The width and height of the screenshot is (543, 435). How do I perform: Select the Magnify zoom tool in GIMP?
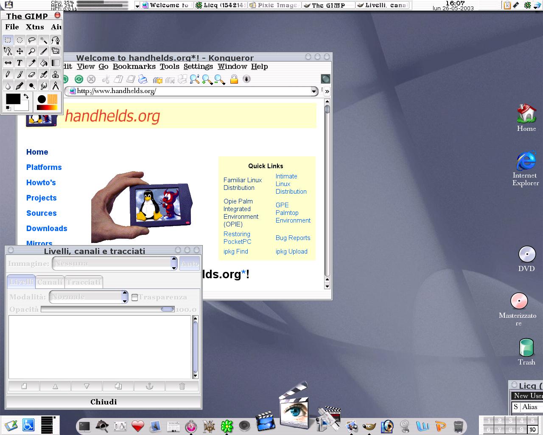point(32,51)
